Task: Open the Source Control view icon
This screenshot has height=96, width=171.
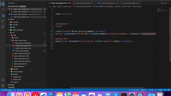Action: 3,15
